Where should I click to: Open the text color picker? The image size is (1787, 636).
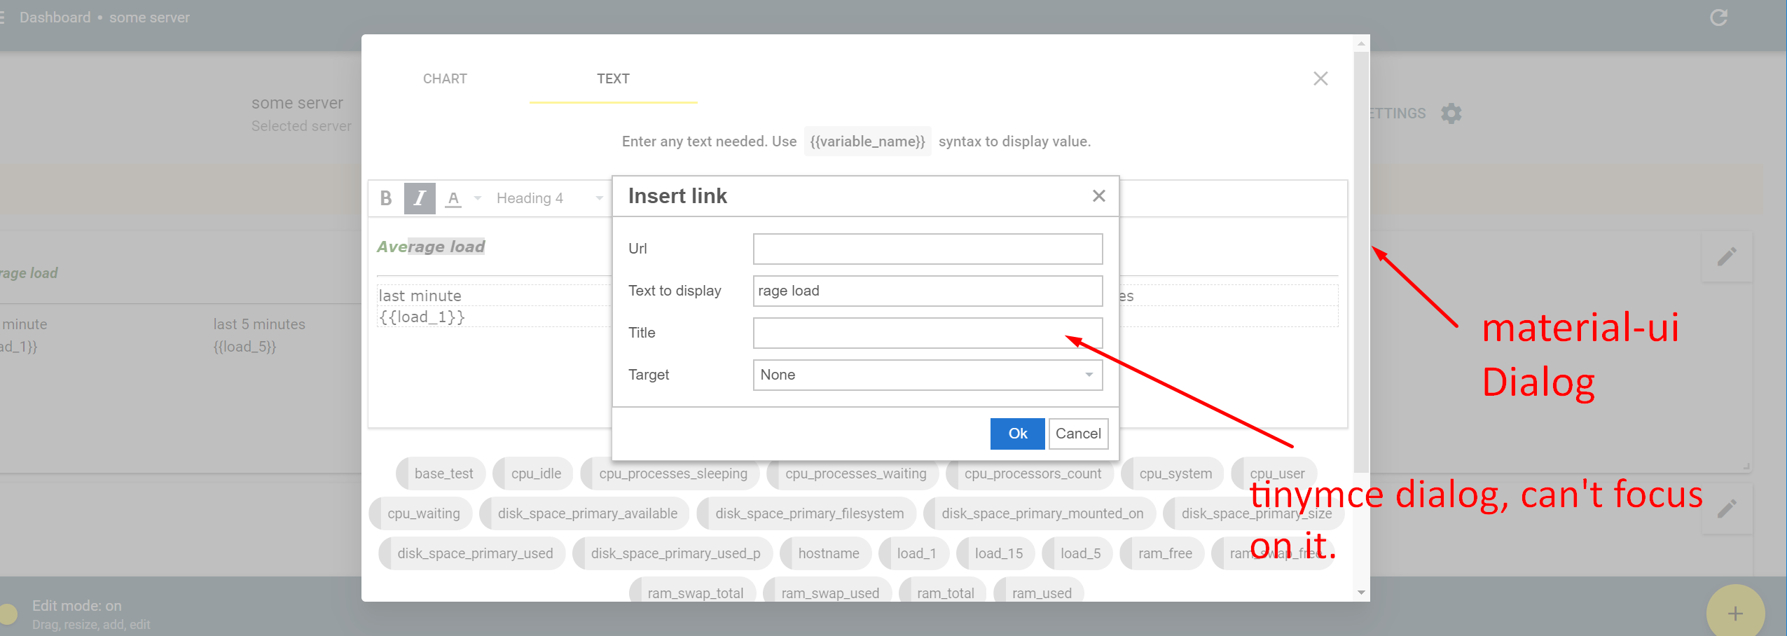click(454, 198)
